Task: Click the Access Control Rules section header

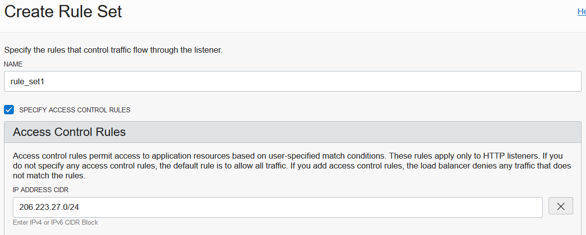Action: pyautogui.click(x=69, y=132)
